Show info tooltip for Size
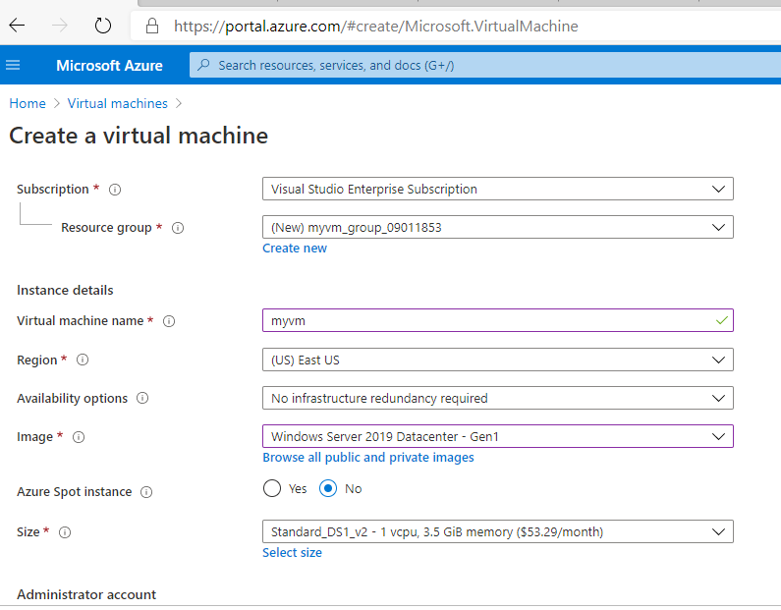This screenshot has width=781, height=610. pyautogui.click(x=65, y=532)
